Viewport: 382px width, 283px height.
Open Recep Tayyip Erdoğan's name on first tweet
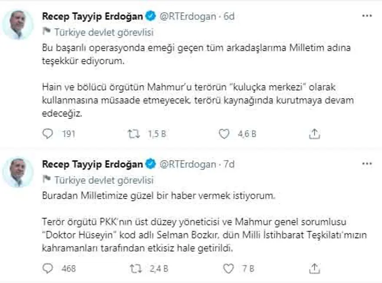click(92, 16)
